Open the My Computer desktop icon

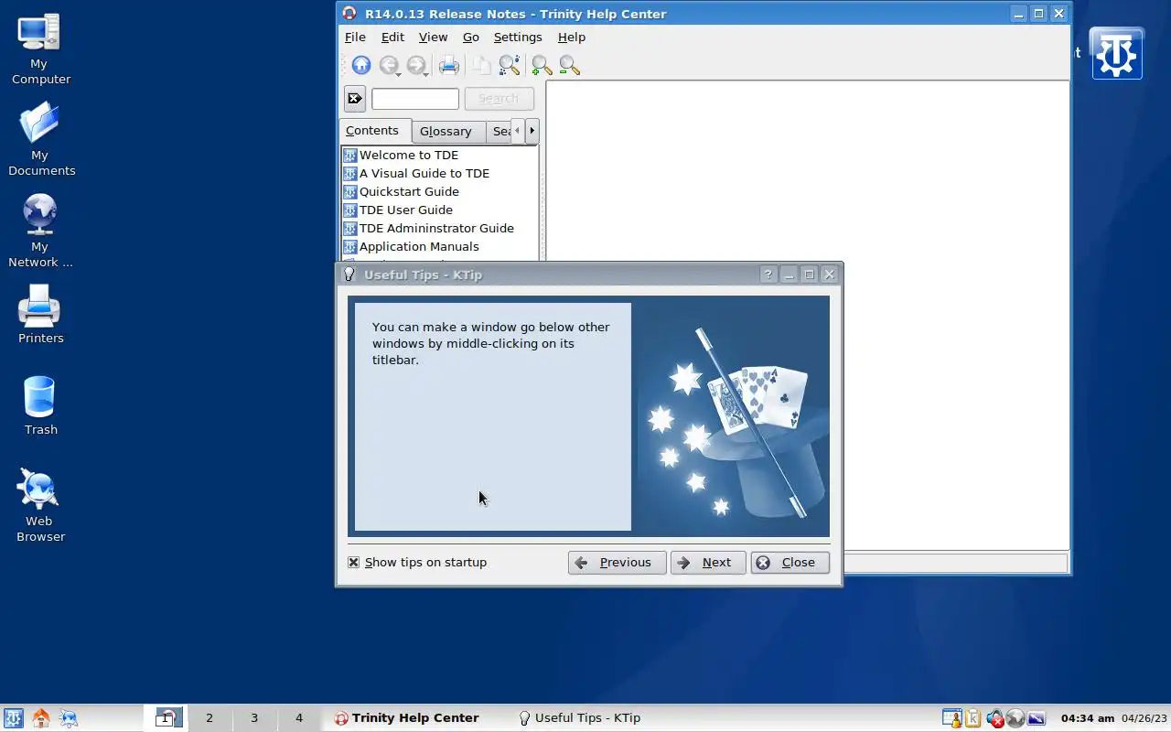[40, 50]
